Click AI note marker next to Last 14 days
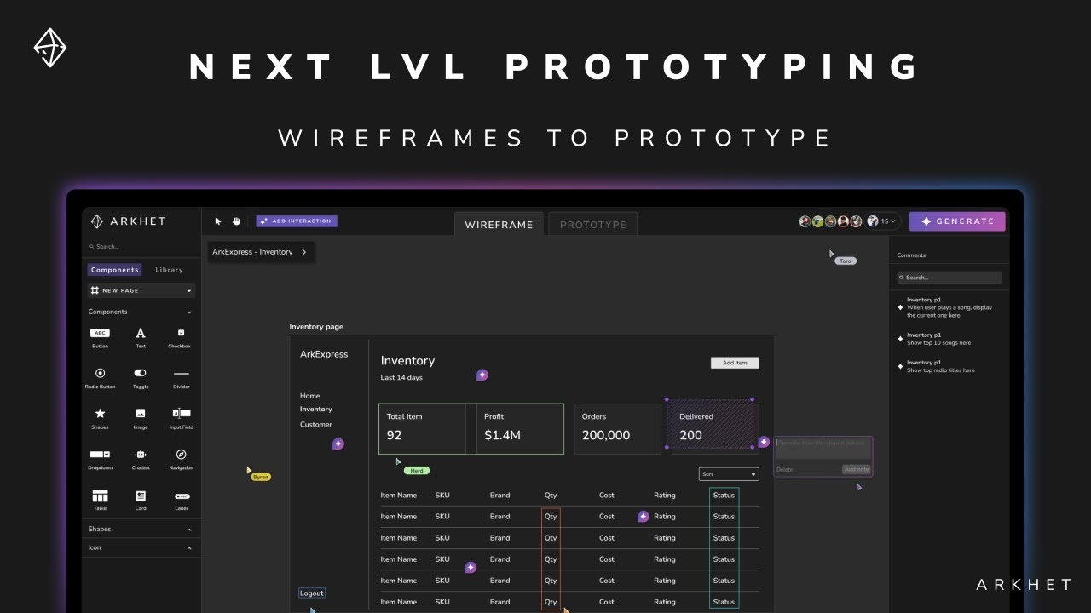 click(x=482, y=375)
